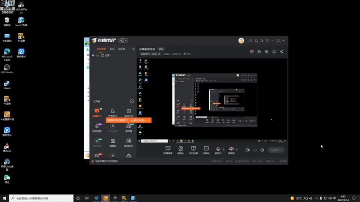
Task: Open the gift box icon with red badge
Action: coord(252,52)
